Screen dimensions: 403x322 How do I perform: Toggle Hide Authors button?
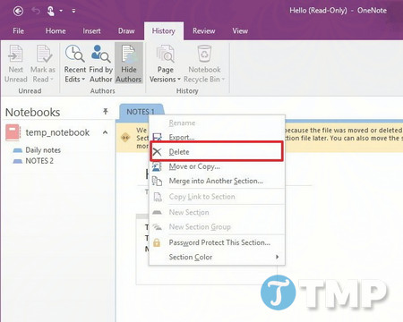coord(129,64)
